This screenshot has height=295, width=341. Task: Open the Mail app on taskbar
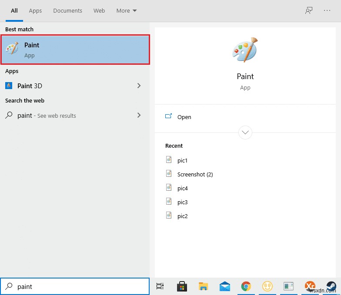point(224,286)
